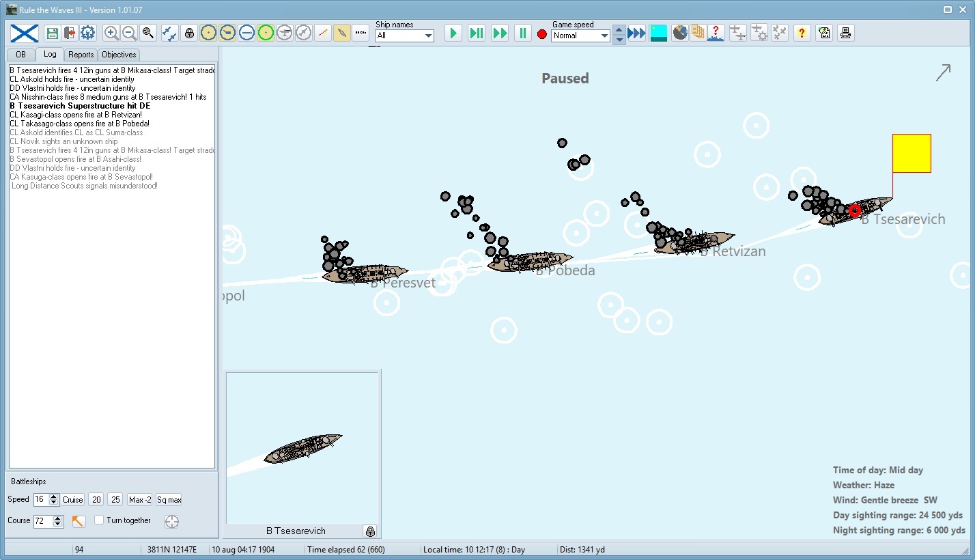
Task: Increase the Speed value with up arrow
Action: click(55, 496)
